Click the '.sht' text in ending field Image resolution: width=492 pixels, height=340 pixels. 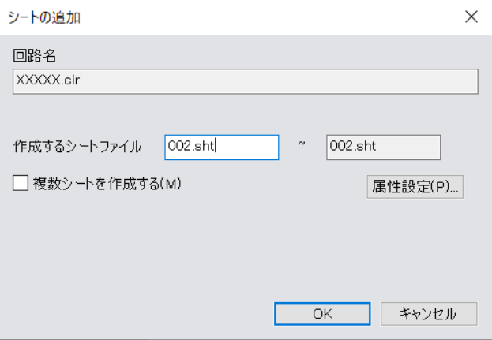click(x=364, y=146)
